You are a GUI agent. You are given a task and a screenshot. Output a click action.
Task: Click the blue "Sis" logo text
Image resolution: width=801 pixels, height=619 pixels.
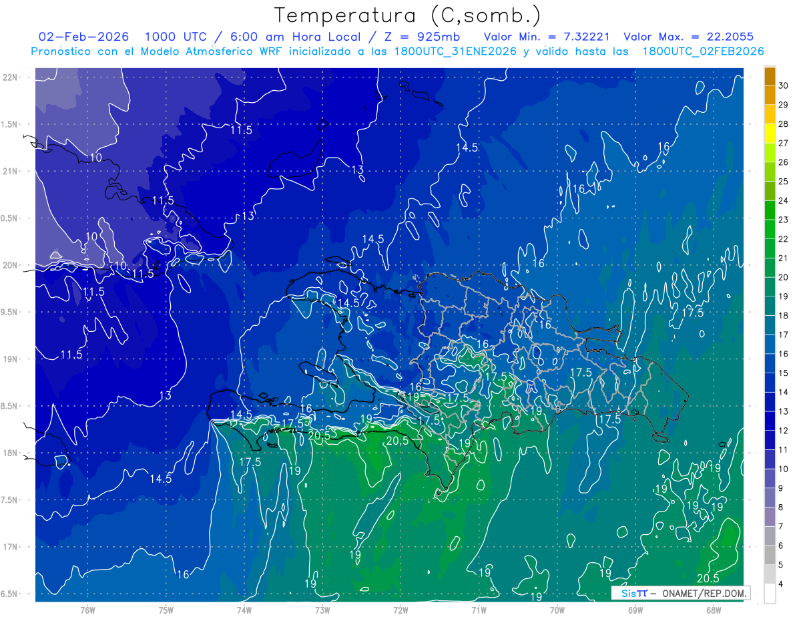point(629,593)
